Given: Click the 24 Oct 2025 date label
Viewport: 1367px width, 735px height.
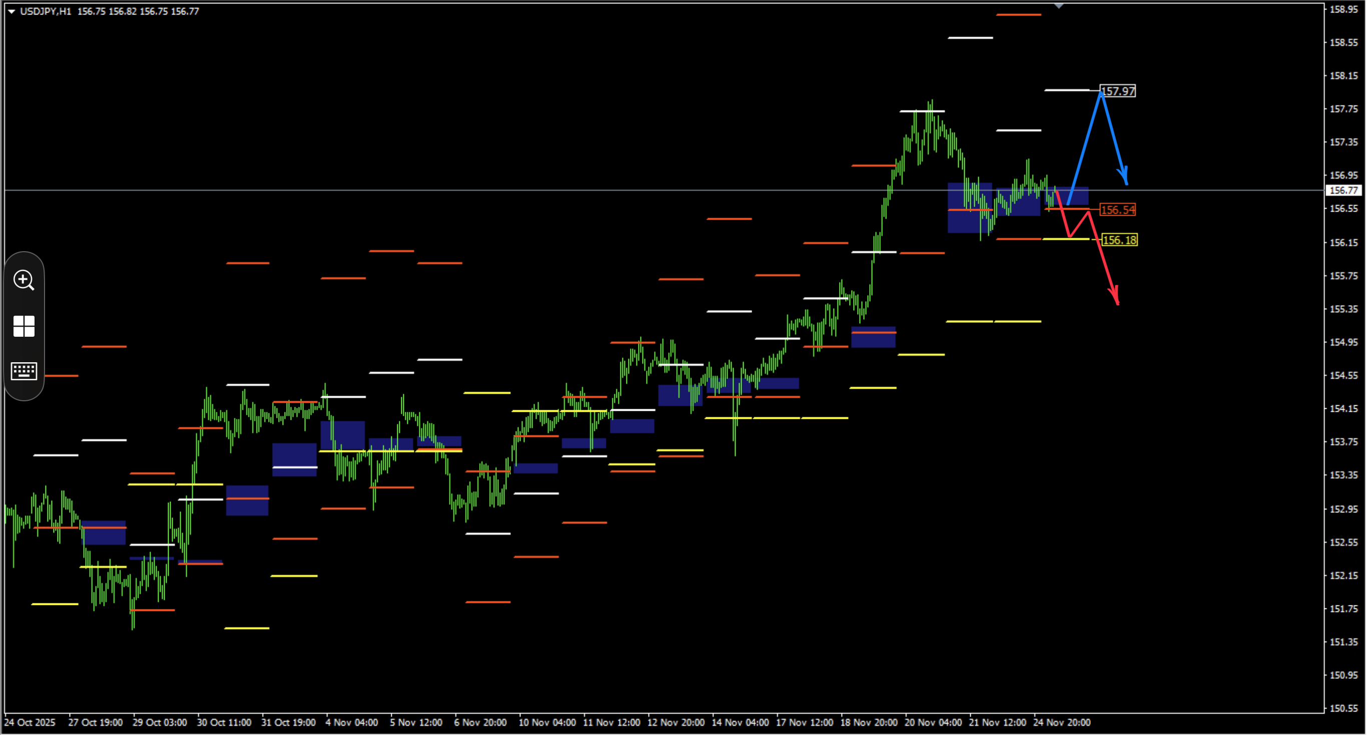Looking at the screenshot, I should (29, 722).
